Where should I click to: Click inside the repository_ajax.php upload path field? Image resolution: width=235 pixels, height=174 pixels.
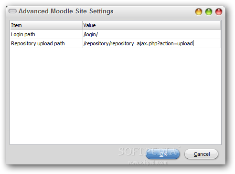point(151,43)
